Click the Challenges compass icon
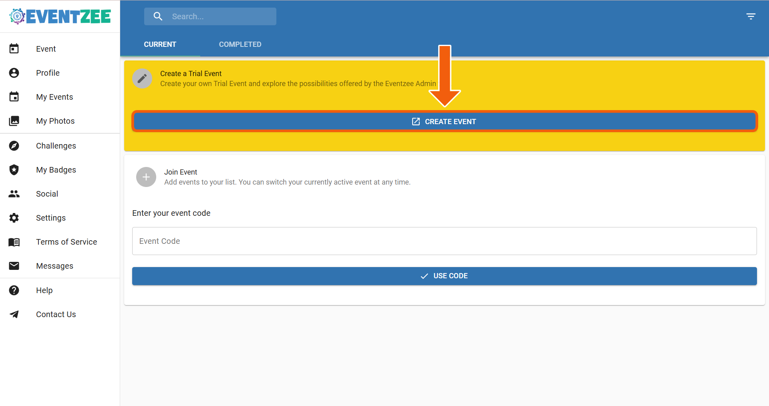 point(14,145)
